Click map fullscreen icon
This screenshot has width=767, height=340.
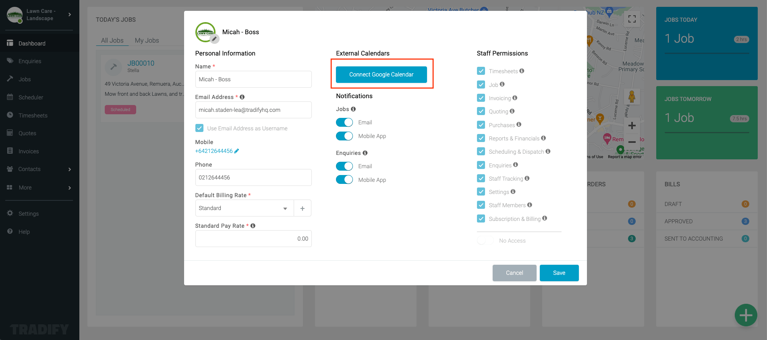click(x=632, y=19)
